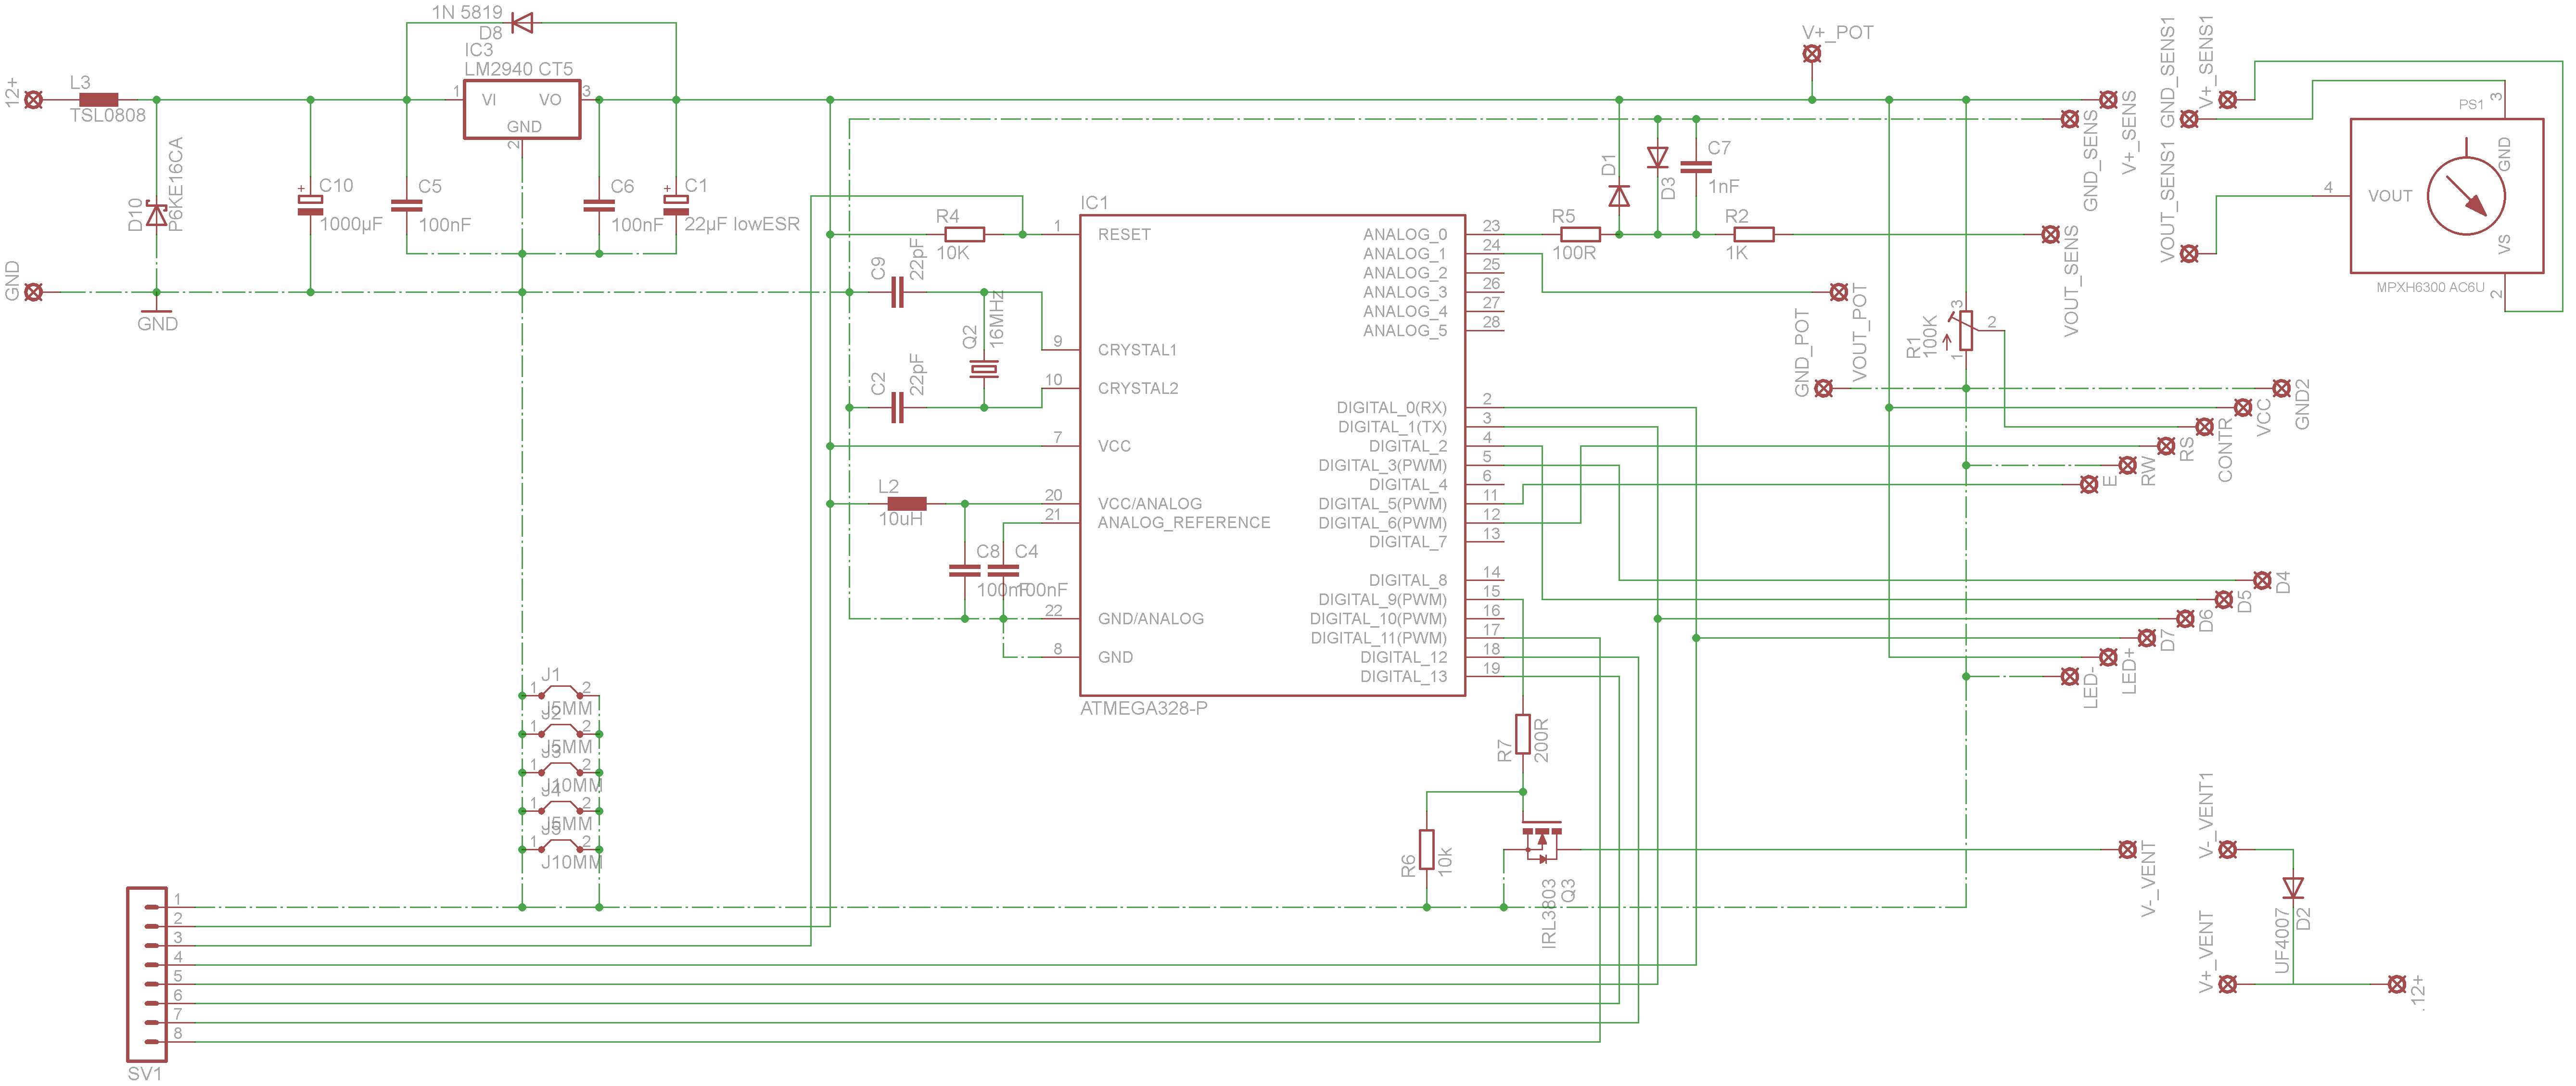Click the C9 22pF capacitor symbol
Image resolution: width=2576 pixels, height=1086 pixels.
pos(897,292)
